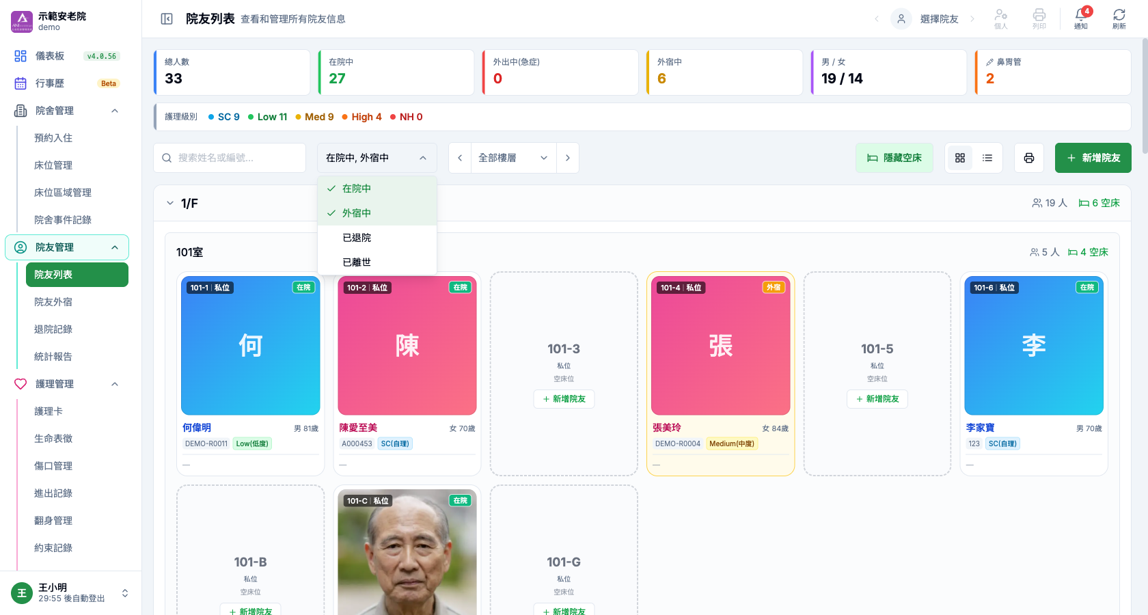
Task: Click the resident search field
Action: click(230, 158)
